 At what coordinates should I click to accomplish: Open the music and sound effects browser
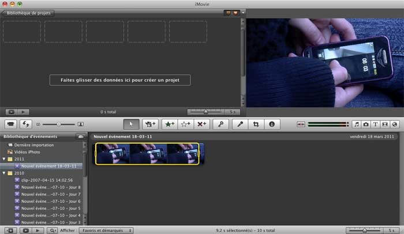pos(357,124)
